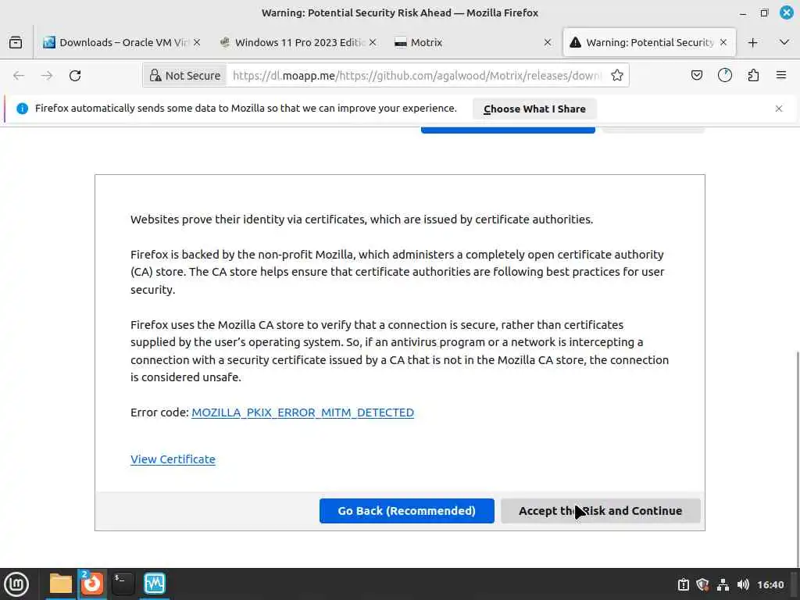Open the network connection tray icon
Viewport: 800px width, 600px height.
tap(723, 584)
